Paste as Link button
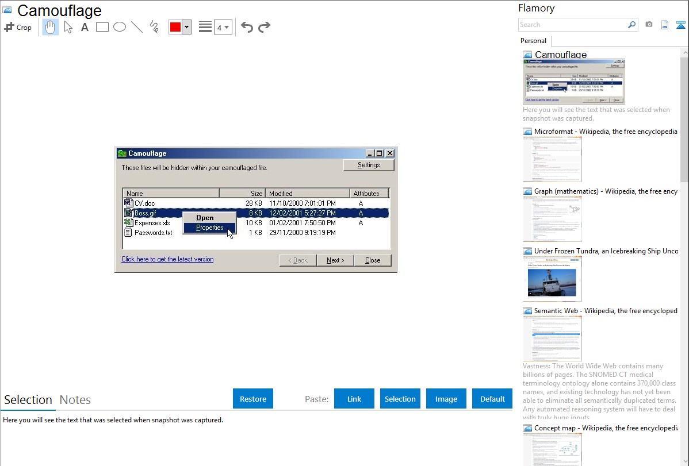The width and height of the screenshot is (689, 466). (354, 398)
